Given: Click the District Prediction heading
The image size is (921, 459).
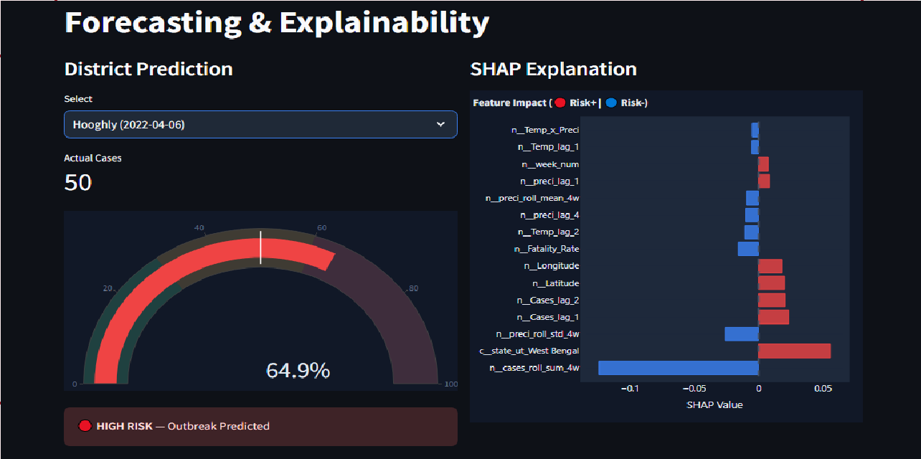Looking at the screenshot, I should tap(148, 69).
